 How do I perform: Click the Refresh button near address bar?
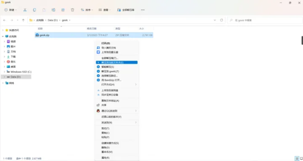222,20
